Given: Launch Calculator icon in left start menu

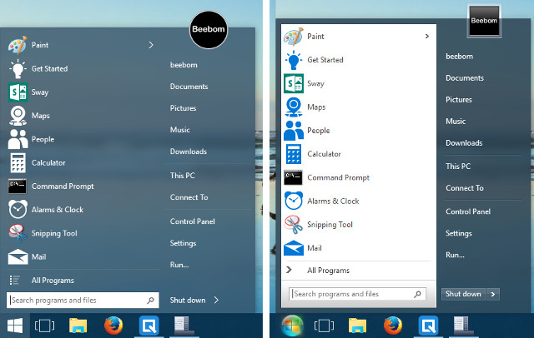Looking at the screenshot, I should 18,162.
